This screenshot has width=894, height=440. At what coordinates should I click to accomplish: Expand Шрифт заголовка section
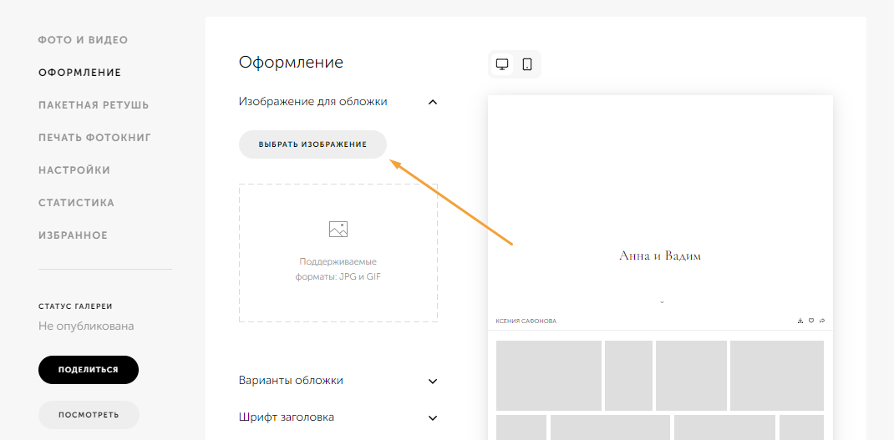coord(433,417)
